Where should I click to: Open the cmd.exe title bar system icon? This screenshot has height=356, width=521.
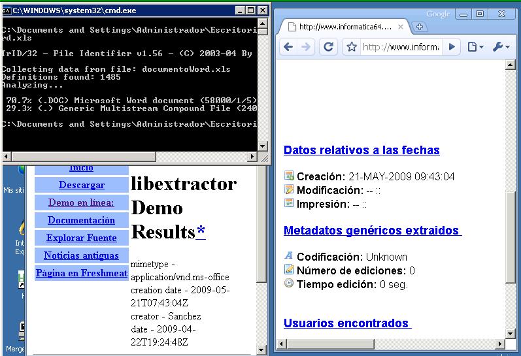[7, 10]
